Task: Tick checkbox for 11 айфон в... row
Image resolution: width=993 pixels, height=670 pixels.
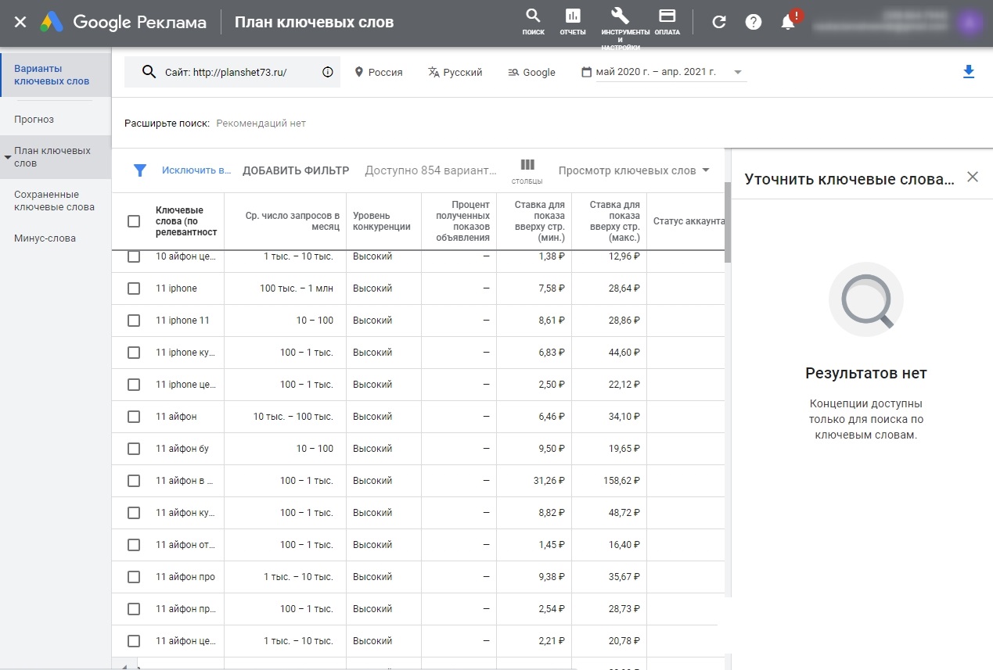Action: [134, 481]
